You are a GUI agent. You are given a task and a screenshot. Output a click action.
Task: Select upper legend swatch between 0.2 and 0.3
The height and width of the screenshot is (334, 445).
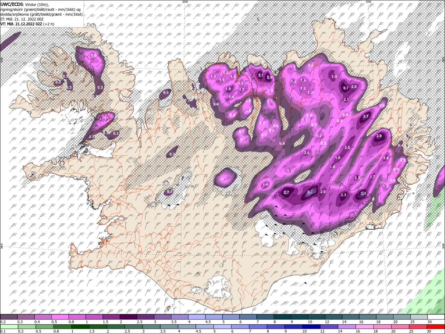pos(9,317)
